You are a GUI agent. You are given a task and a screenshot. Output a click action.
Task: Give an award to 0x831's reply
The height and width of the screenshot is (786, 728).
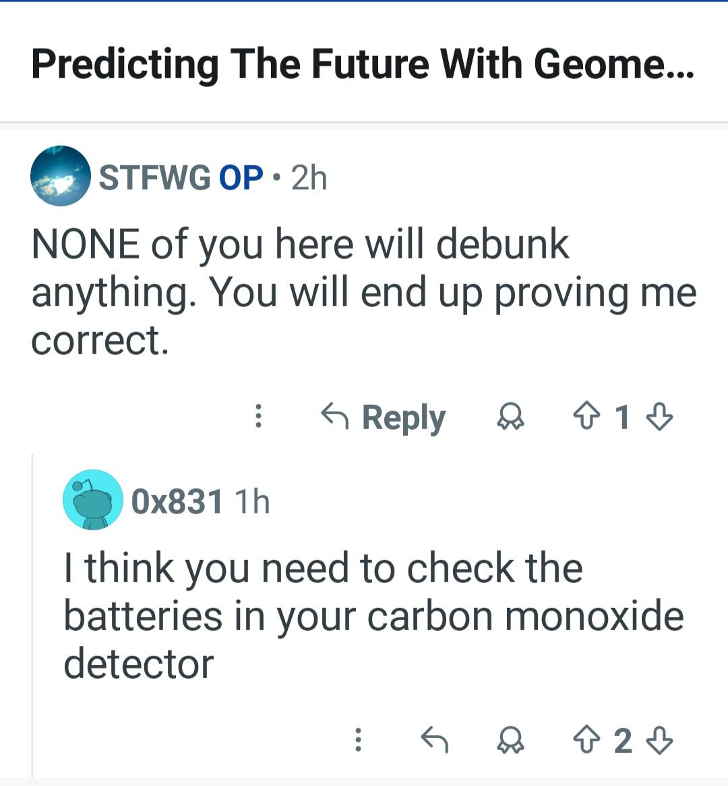pos(510,740)
